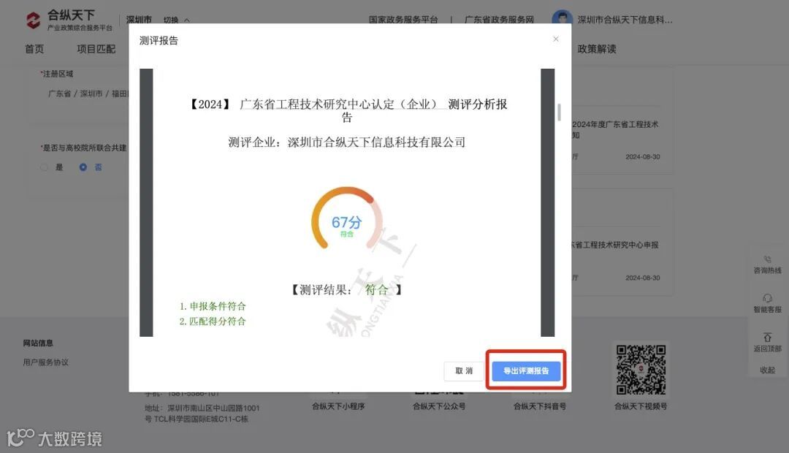The height and width of the screenshot is (453, 789).
Task: Click the 合纵天下小程序 label
Action: click(x=338, y=406)
